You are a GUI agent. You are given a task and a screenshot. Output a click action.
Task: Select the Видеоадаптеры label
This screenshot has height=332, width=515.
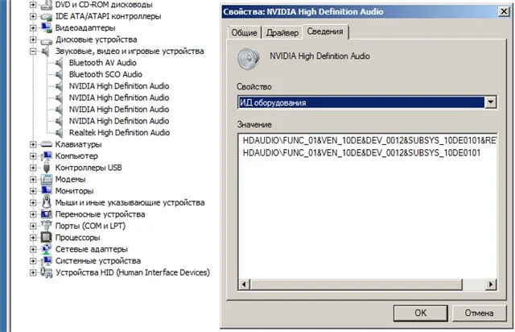85,28
